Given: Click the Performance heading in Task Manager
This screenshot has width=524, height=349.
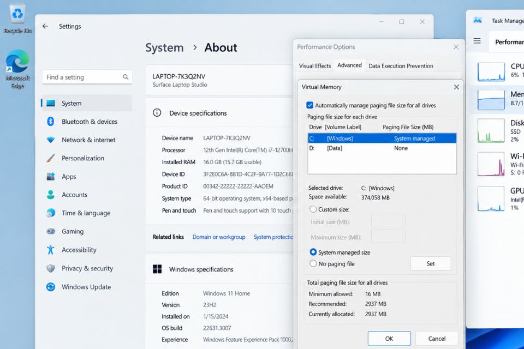Looking at the screenshot, I should [509, 42].
